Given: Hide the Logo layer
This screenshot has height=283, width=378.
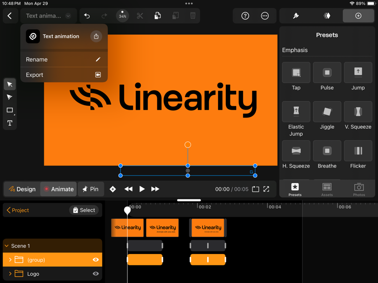Looking at the screenshot, I should 95,274.
